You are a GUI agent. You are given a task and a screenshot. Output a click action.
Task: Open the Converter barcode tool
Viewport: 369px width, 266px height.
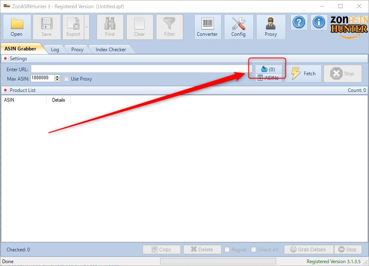pos(208,27)
